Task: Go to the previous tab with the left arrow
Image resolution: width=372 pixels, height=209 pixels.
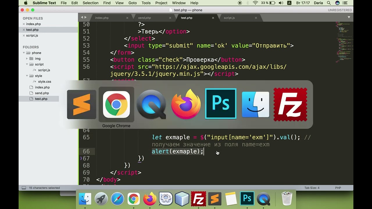Action: [x=82, y=17]
